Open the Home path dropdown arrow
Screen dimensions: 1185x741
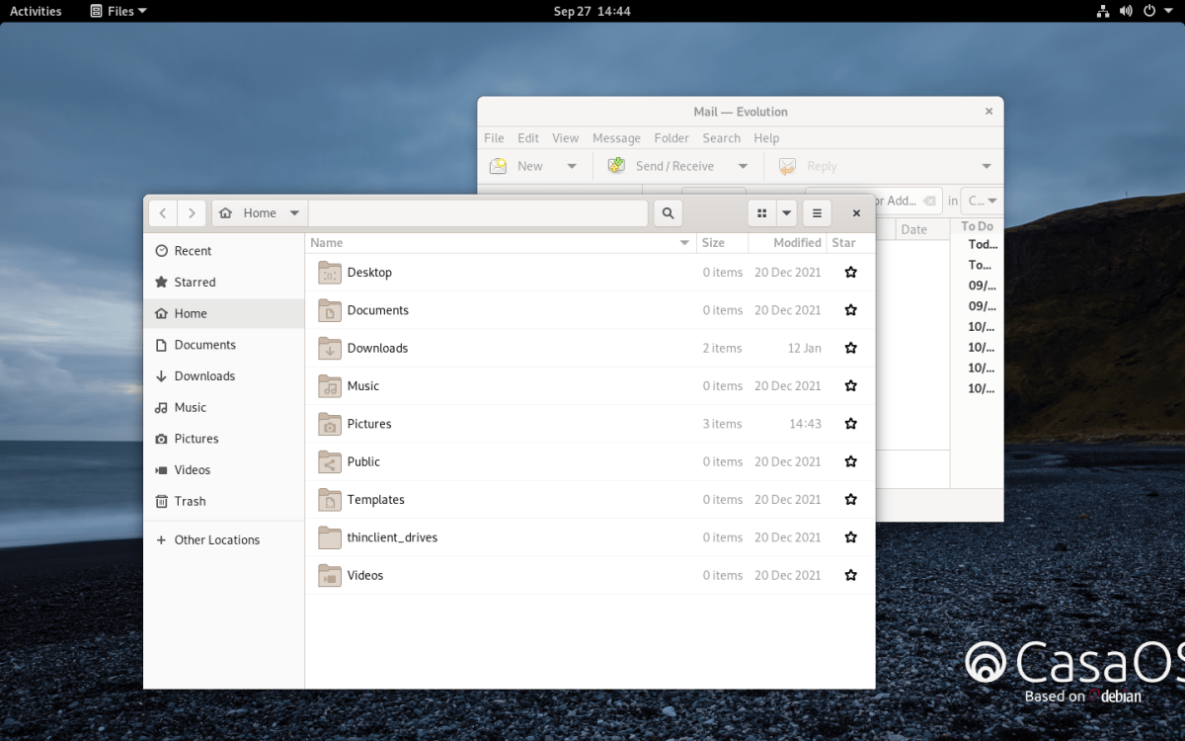click(294, 213)
